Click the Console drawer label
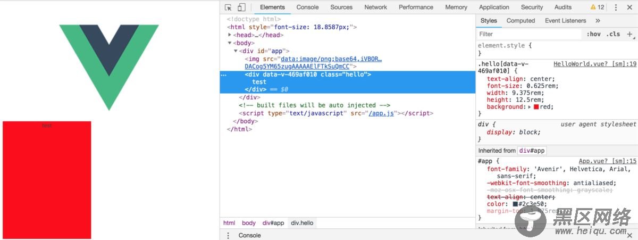The width and height of the screenshot is (638, 240). [249, 235]
